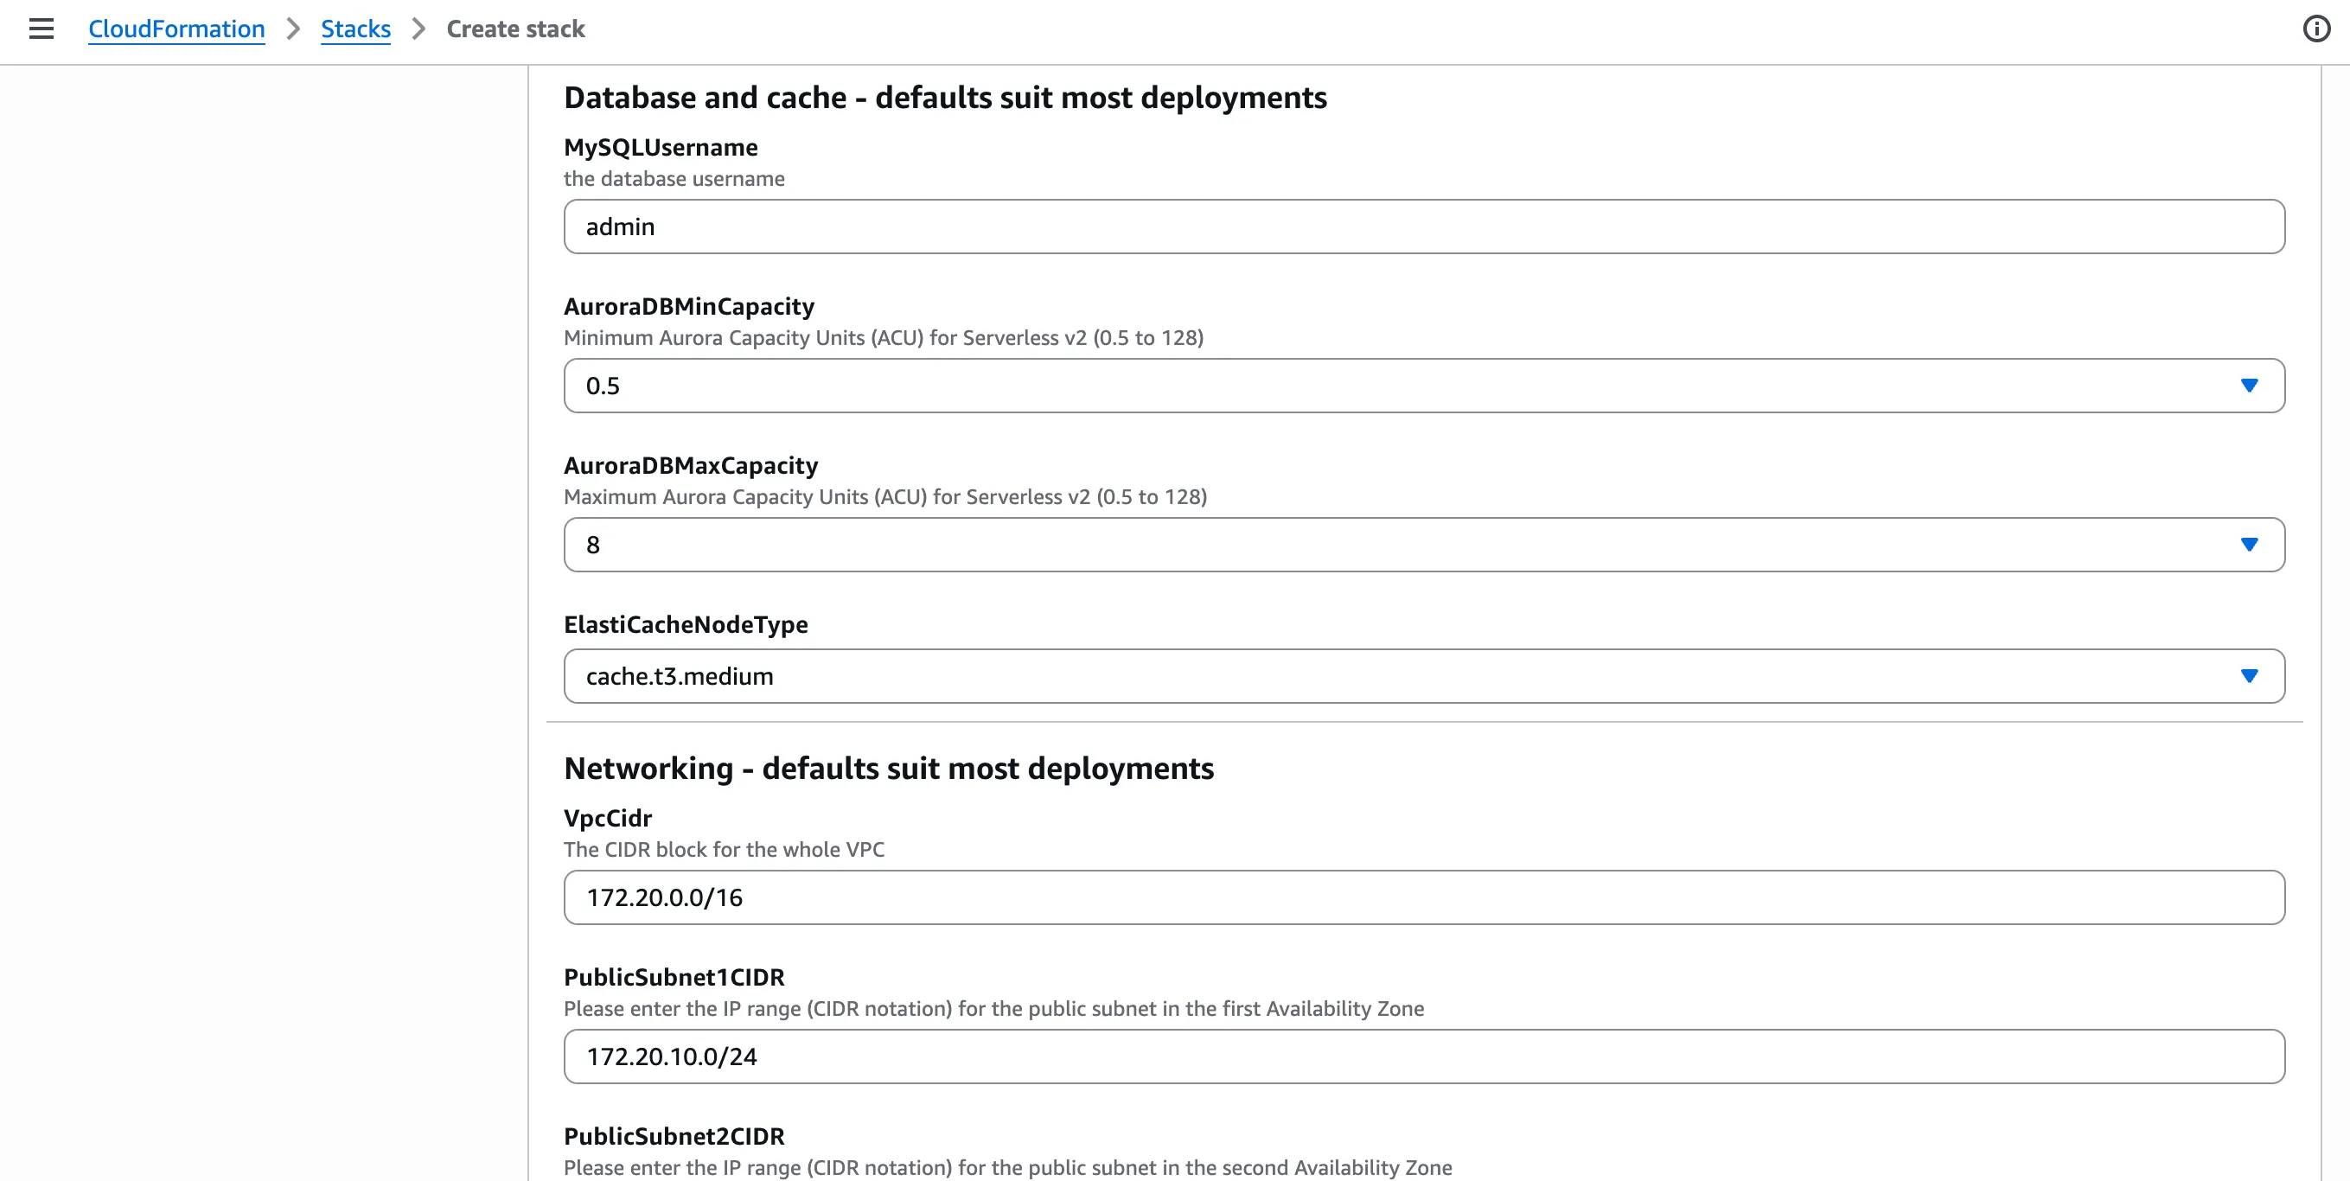Click the Minimum Aurora Capacity Units description

(x=884, y=337)
